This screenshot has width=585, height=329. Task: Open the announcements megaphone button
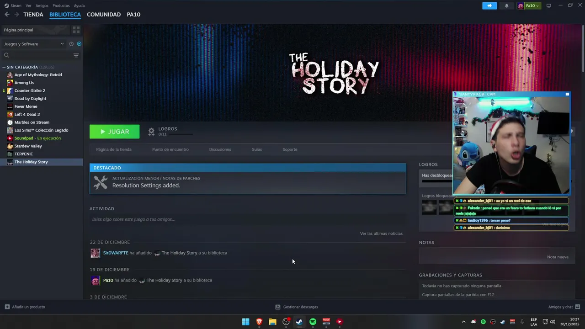(489, 5)
